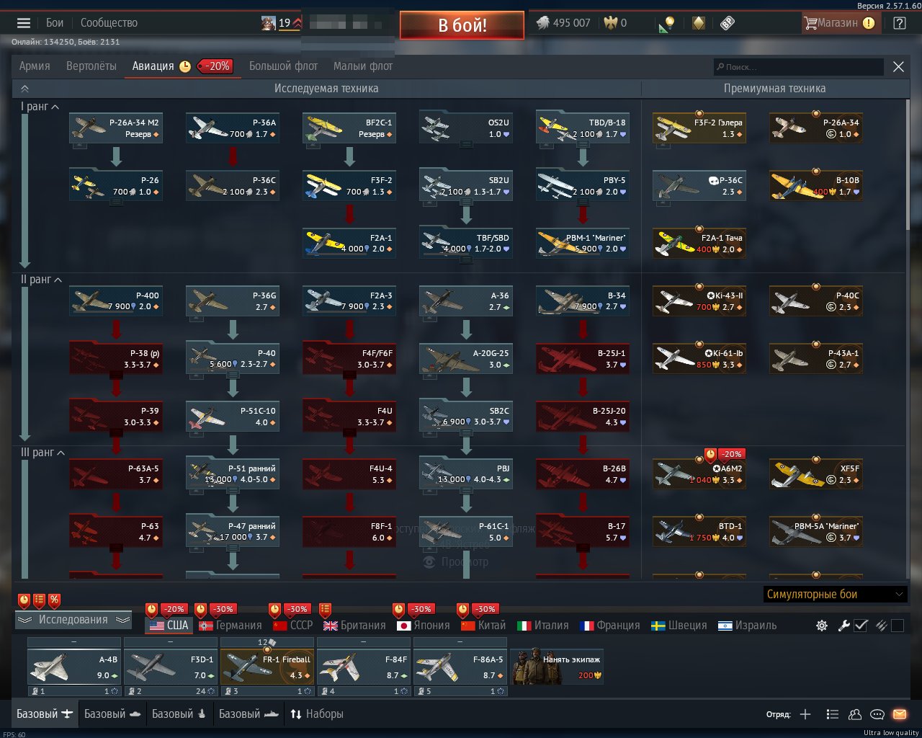Select the BF2C-1 reserve aircraft

point(349,128)
